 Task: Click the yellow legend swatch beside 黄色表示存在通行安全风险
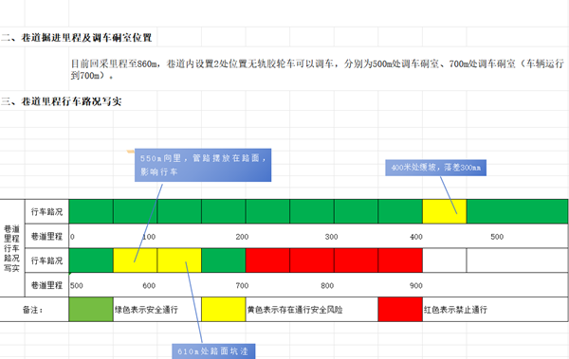(x=224, y=310)
